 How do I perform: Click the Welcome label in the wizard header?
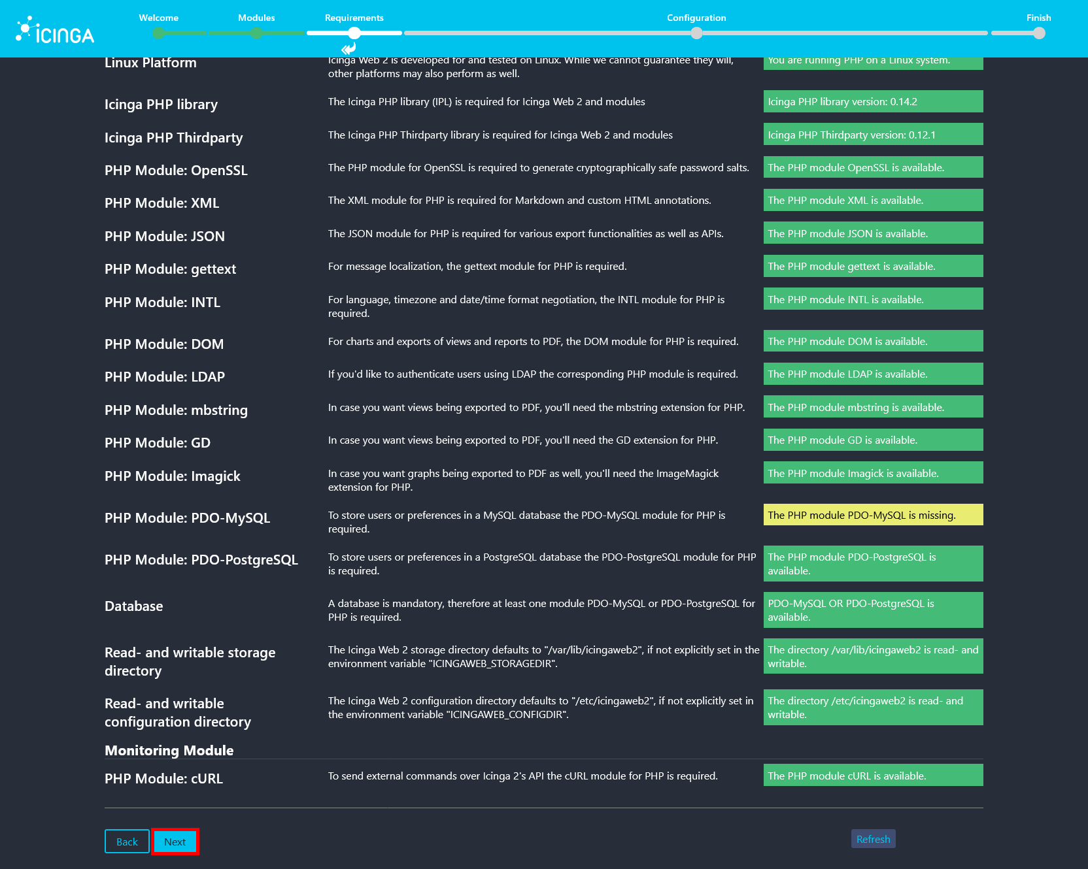coord(158,18)
